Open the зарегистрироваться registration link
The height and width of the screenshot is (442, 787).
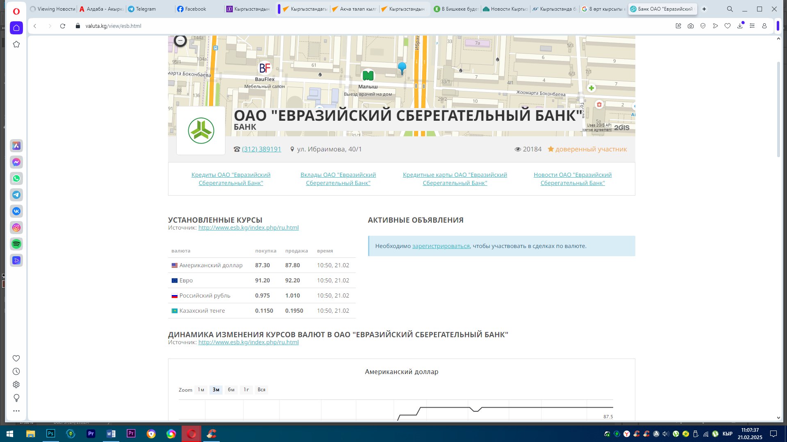coord(441,246)
